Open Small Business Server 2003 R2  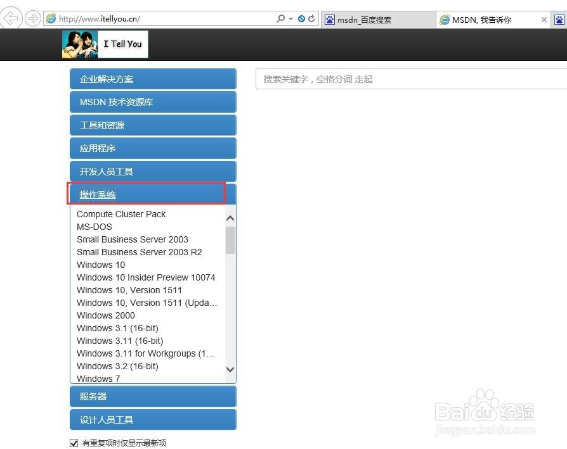coord(140,252)
